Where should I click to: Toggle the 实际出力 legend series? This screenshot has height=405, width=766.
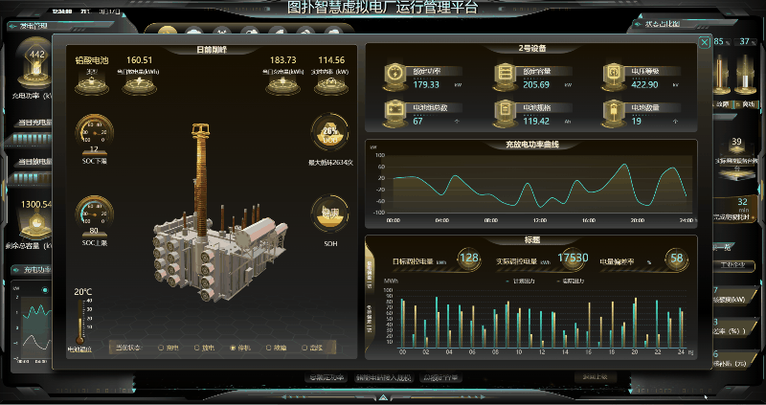tap(569, 281)
